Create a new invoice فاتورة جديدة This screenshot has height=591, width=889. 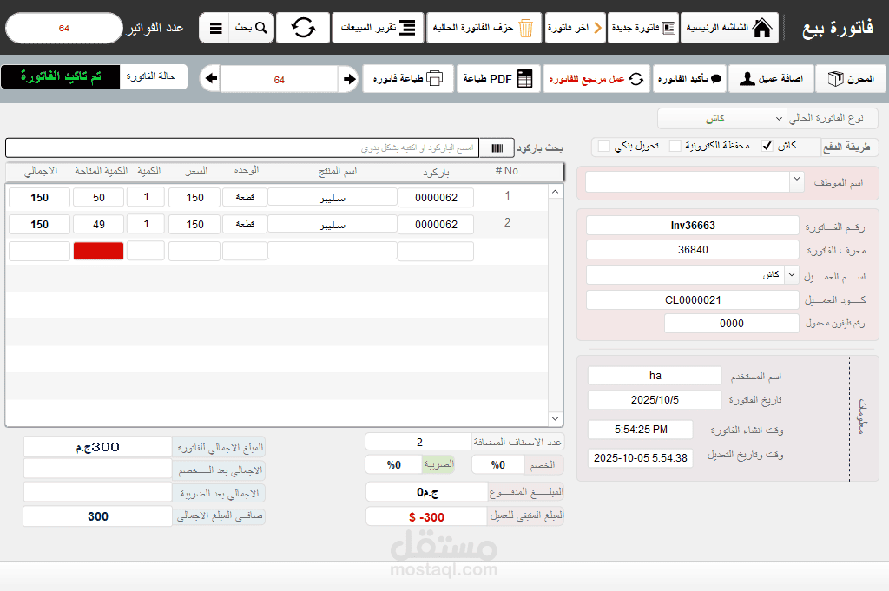[x=643, y=28]
